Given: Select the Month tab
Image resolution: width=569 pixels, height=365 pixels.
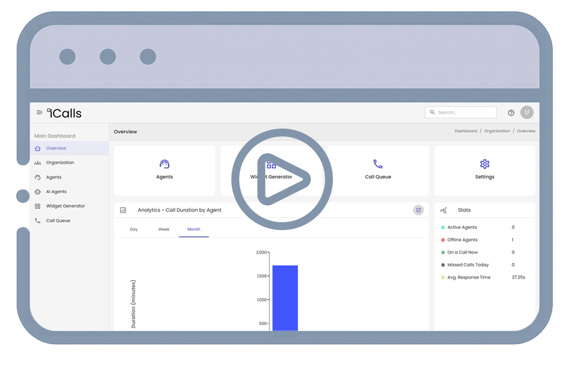Looking at the screenshot, I should [x=193, y=230].
